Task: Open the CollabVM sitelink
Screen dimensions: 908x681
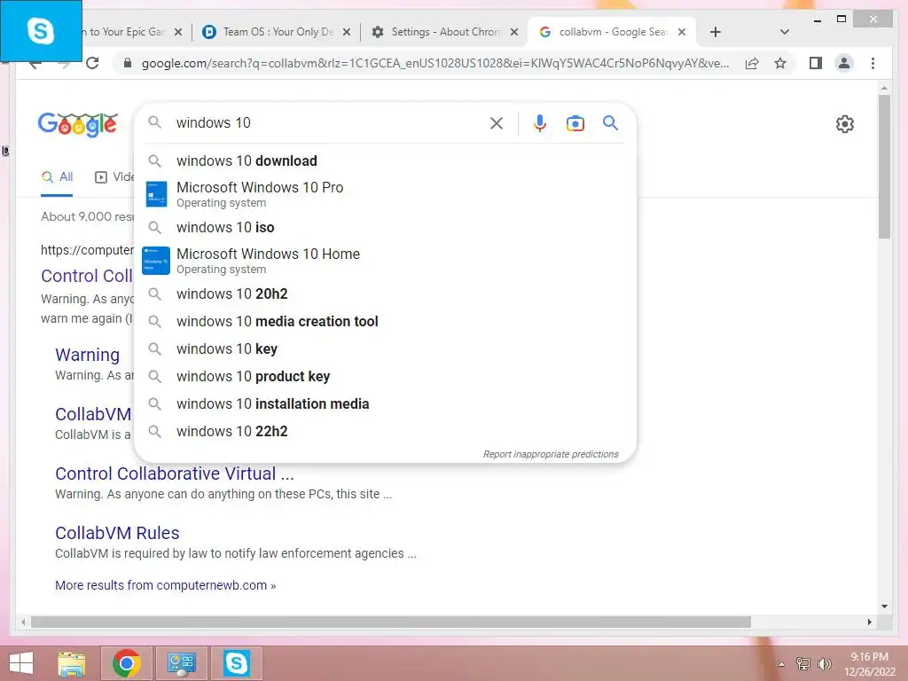Action: click(x=93, y=414)
